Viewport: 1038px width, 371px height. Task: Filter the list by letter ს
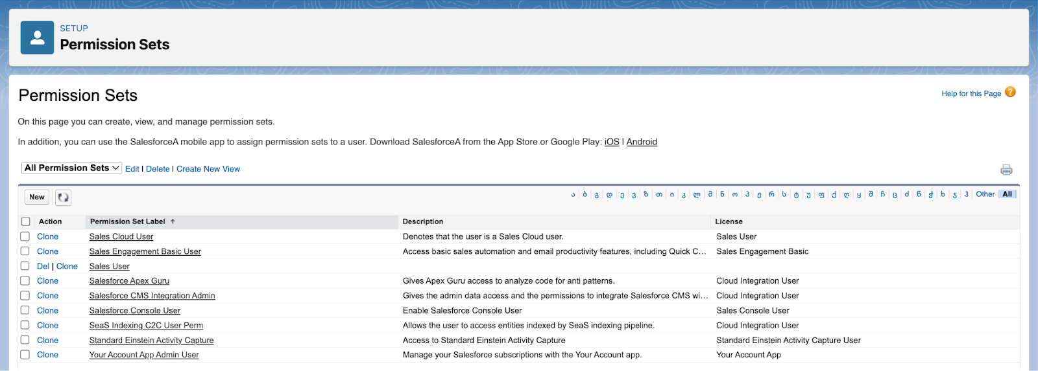[784, 194]
